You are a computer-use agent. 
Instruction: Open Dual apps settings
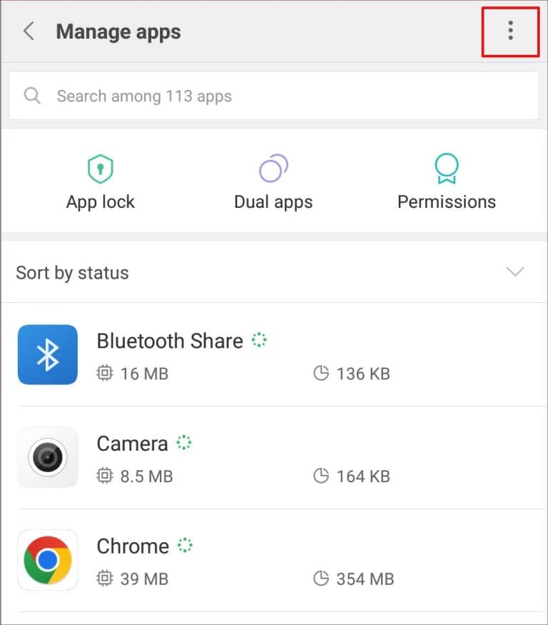click(x=273, y=179)
